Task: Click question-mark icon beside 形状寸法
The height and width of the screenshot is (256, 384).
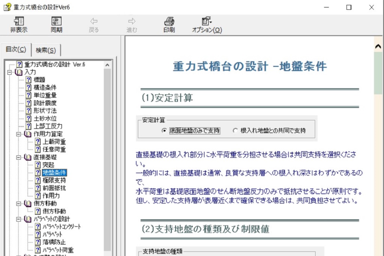Action: pyautogui.click(x=28, y=111)
